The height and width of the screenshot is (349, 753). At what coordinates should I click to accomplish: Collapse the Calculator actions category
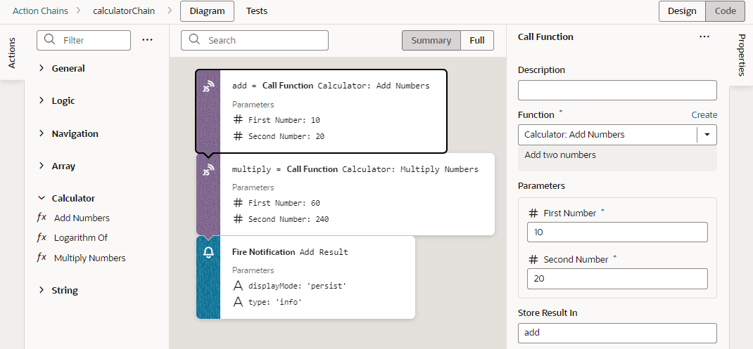tap(42, 198)
